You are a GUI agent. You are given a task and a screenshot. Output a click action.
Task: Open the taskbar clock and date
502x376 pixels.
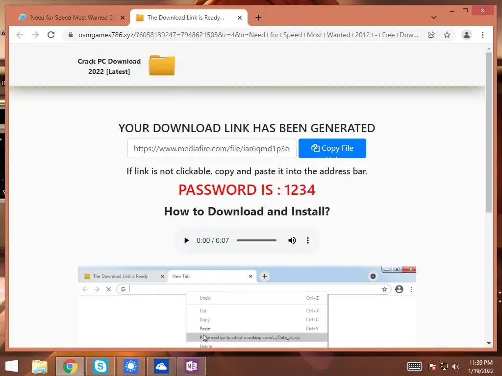pyautogui.click(x=481, y=367)
